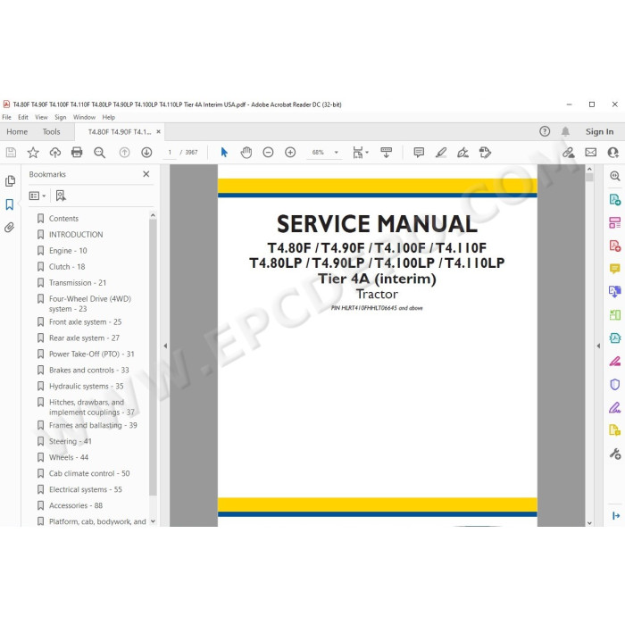Open notifications bell icon
The image size is (625, 625).
pos(565,131)
